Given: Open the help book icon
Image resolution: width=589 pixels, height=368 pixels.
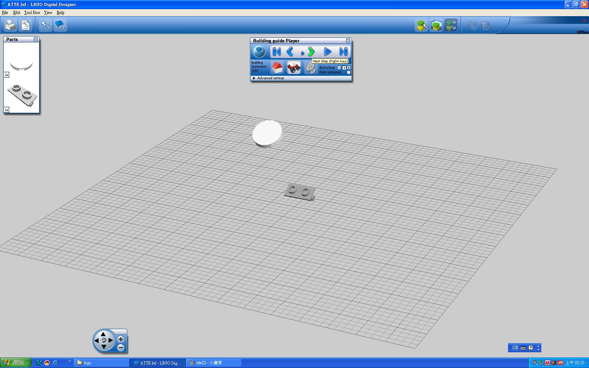Looking at the screenshot, I should (60, 25).
